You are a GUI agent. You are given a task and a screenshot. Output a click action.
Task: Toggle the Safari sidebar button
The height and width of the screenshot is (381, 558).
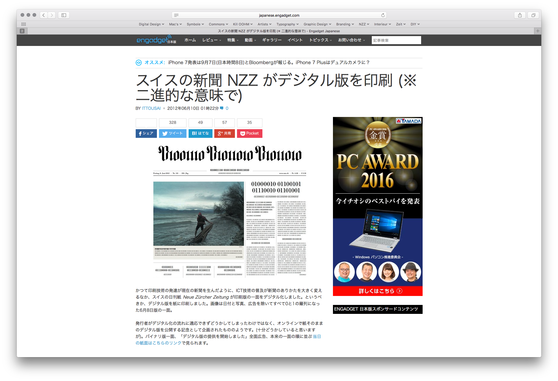tap(64, 15)
